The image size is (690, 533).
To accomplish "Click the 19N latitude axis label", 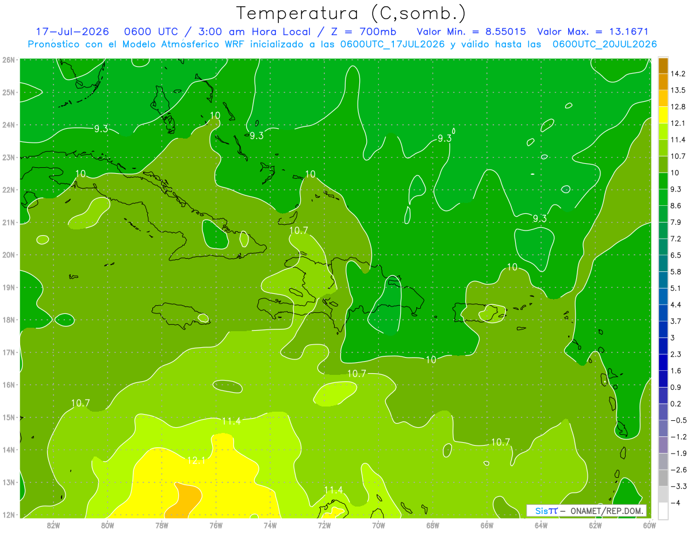I will pos(8,287).
